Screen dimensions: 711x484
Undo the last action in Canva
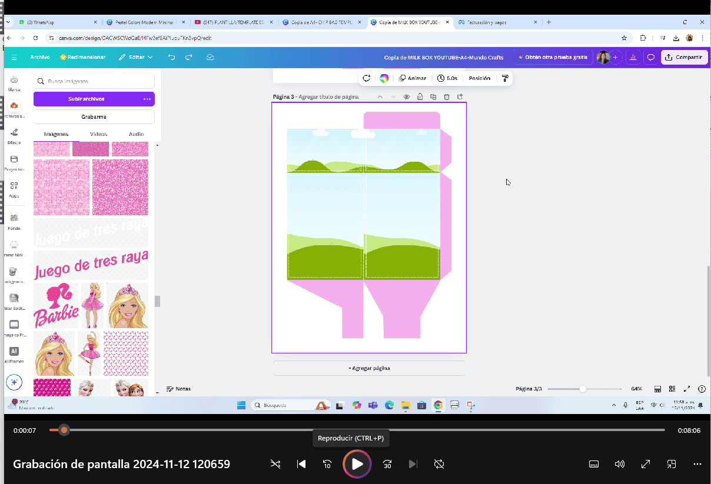pos(171,57)
